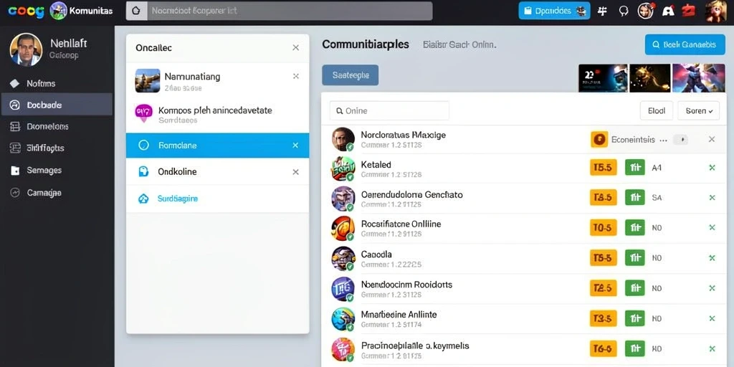Select the highlighted Romdane item in the panel
The width and height of the screenshot is (734, 367).
click(x=218, y=145)
